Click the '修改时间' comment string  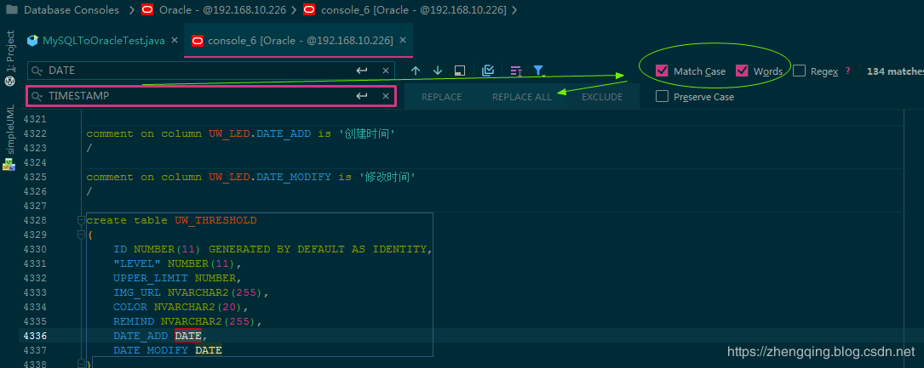(x=387, y=177)
